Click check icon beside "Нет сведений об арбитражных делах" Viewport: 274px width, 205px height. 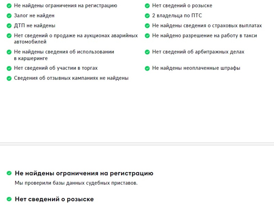[147, 52]
